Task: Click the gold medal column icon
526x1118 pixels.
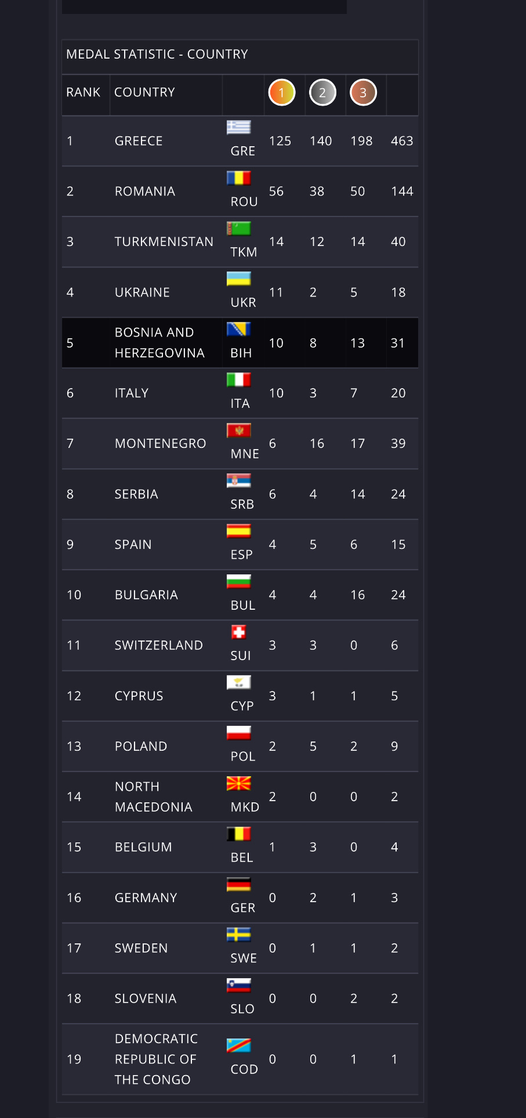Action: (x=282, y=93)
